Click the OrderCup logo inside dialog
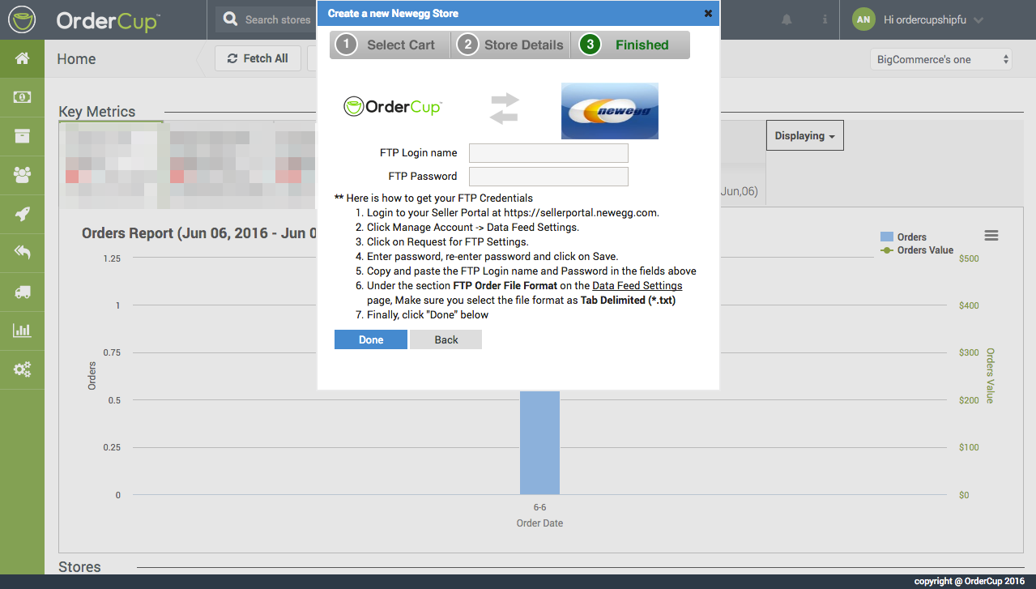This screenshot has height=589, width=1036. (x=393, y=106)
